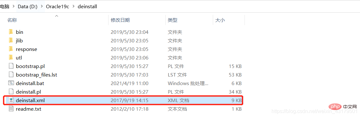Screen dimensions: 360x117
Task: Select the file name bin
Action: 20,32
